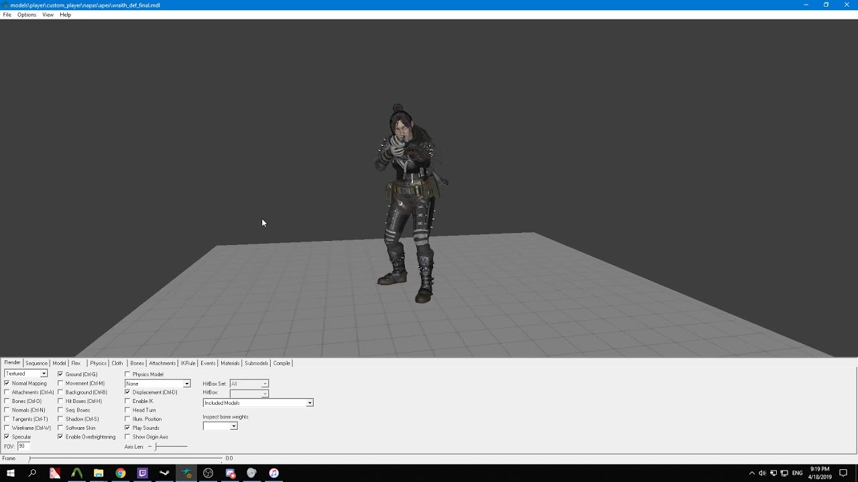Show hidden system tray icons
The height and width of the screenshot is (482, 858).
point(751,473)
